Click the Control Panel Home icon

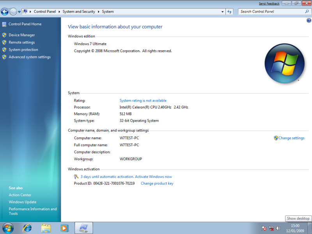[x=4, y=24]
